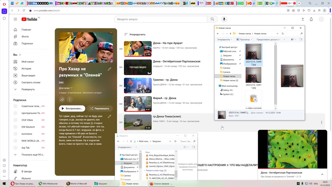The width and height of the screenshot is (332, 187).
Task: Select 'Документы' in Загрузки window tree
Action: click(x=129, y=167)
